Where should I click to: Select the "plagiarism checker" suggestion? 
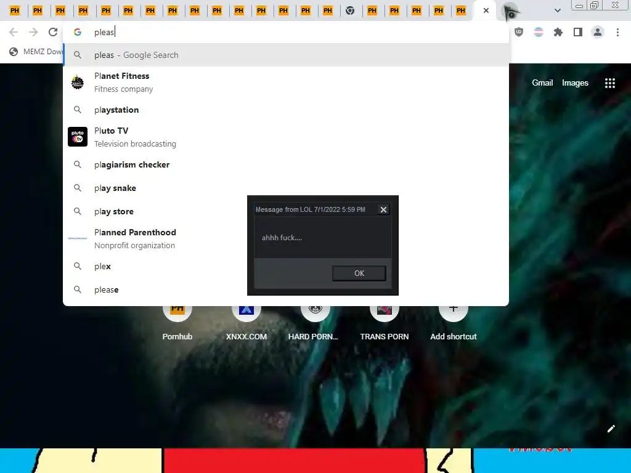pos(286,164)
